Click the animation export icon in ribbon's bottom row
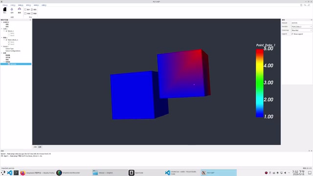This screenshot has width=313, height=176. pyautogui.click(x=25, y=13)
